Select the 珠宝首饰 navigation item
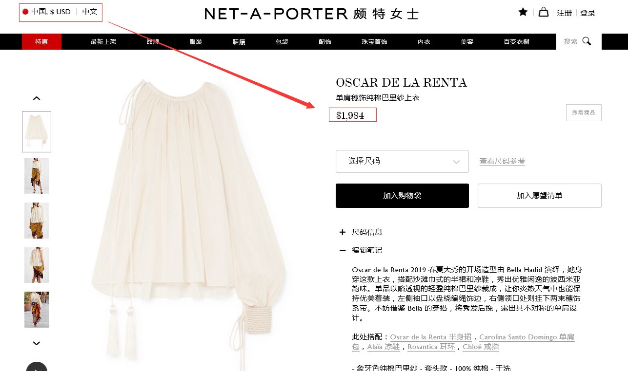Screen dimensions: 628x371 tap(374, 42)
